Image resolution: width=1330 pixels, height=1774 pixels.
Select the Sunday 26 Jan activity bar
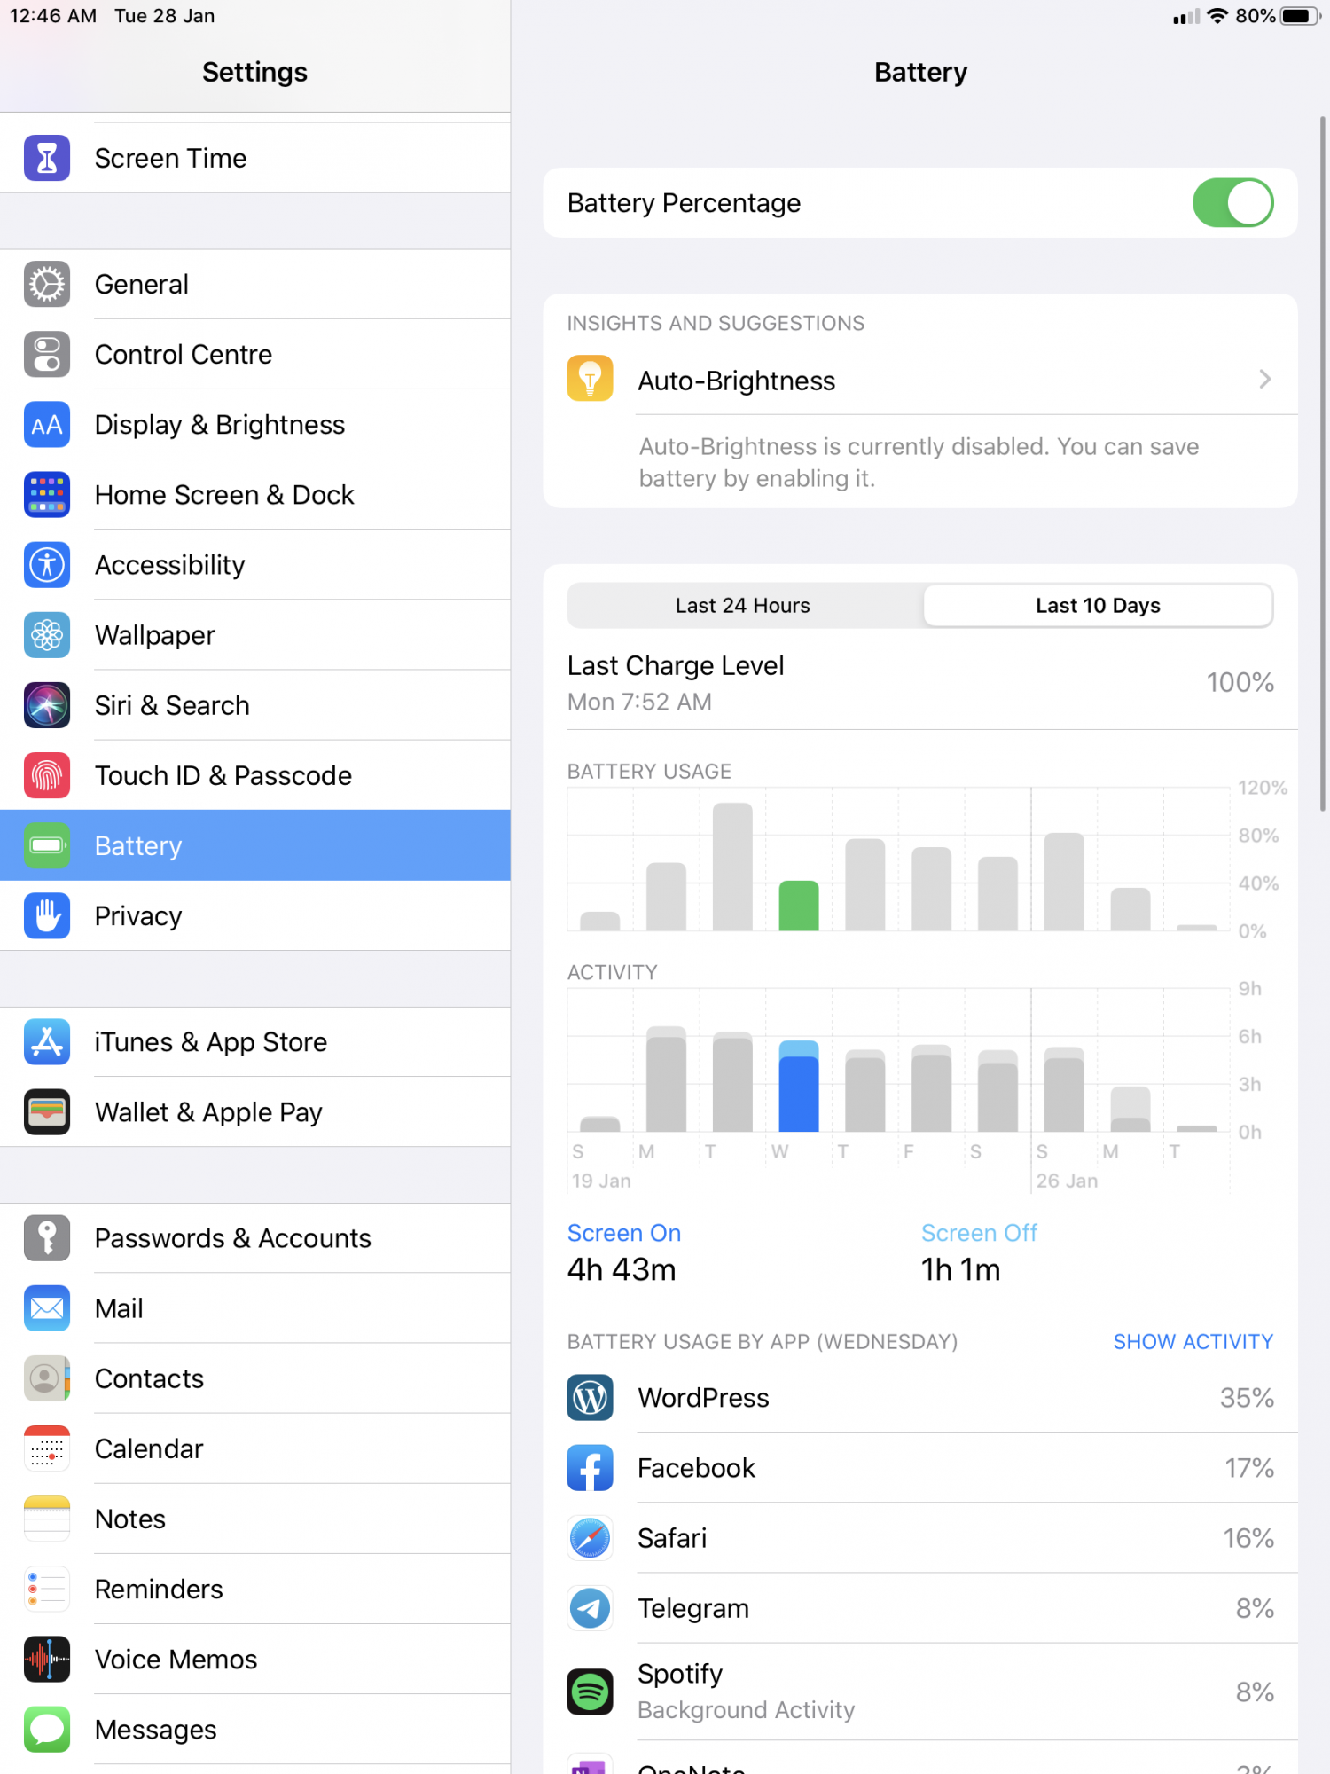1064,1089
